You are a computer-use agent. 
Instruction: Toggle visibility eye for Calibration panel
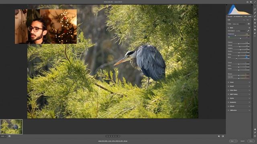coord(249,110)
